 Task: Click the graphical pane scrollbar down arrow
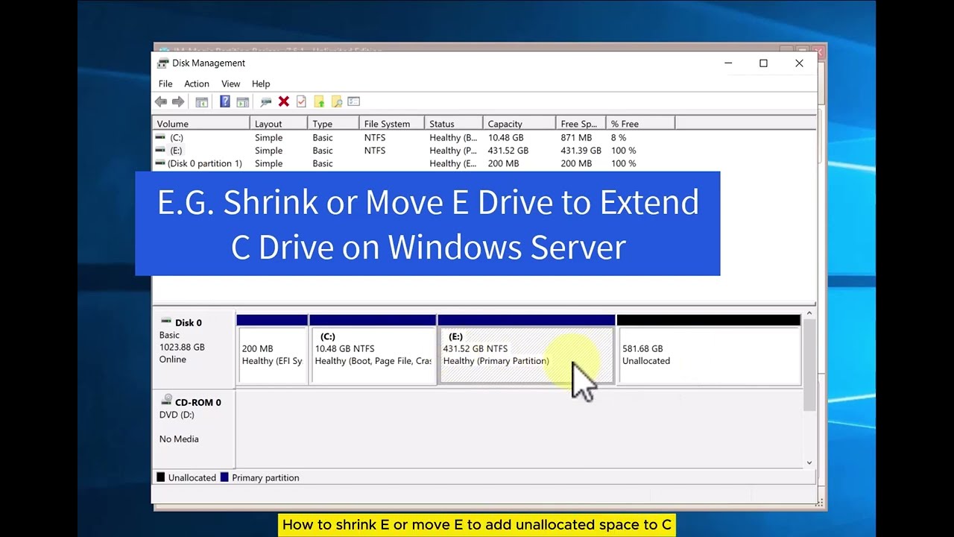809,463
